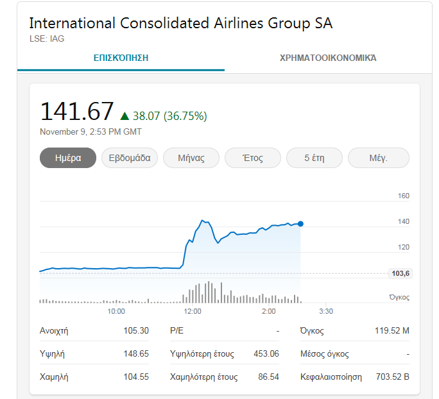Display the 5 έτη price history

314,158
